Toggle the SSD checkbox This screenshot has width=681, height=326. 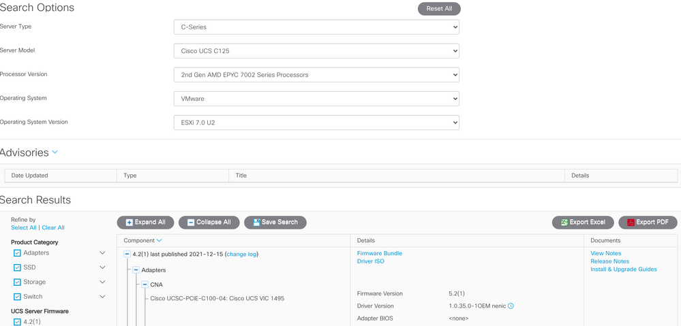click(17, 268)
